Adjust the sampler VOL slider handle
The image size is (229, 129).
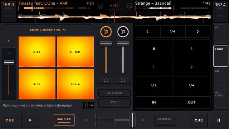9,62
